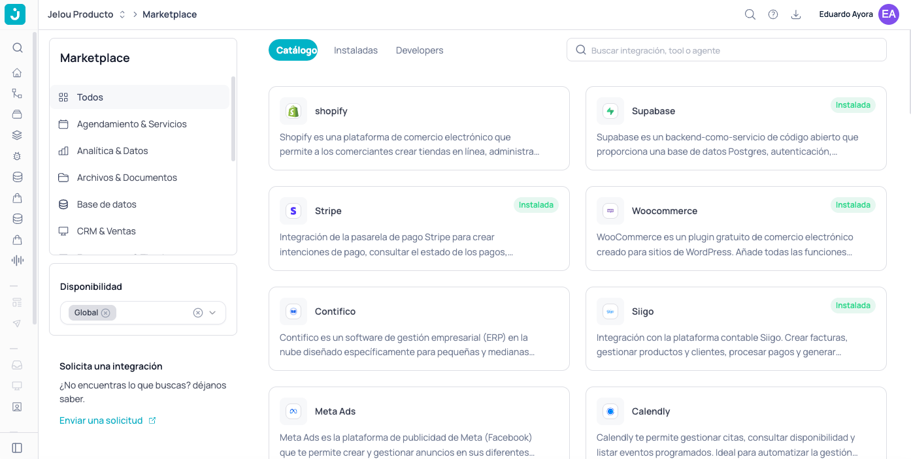911x459 pixels.
Task: Click the Woocommerce logo icon
Action: coord(610,211)
